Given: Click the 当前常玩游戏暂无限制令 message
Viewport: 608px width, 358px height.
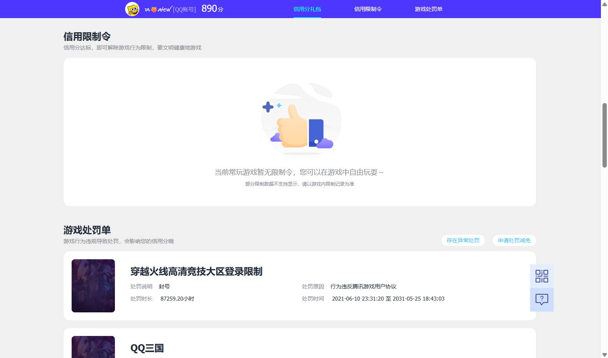Looking at the screenshot, I should [x=299, y=172].
